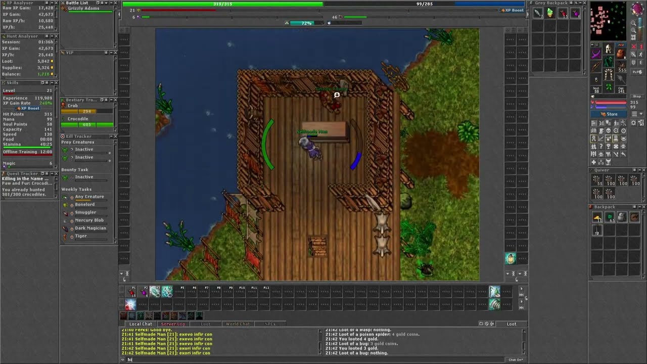Toggle PvP mode button
Image resolution: width=647 pixels, height=364 pixels.
click(637, 71)
